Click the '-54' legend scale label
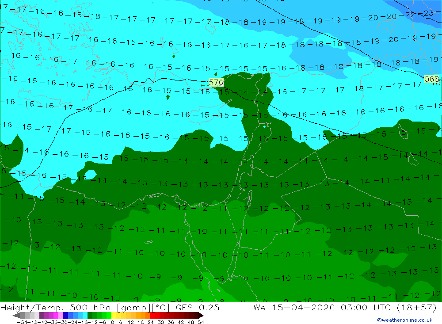The width and height of the screenshot is (442, 324). [x=23, y=322]
